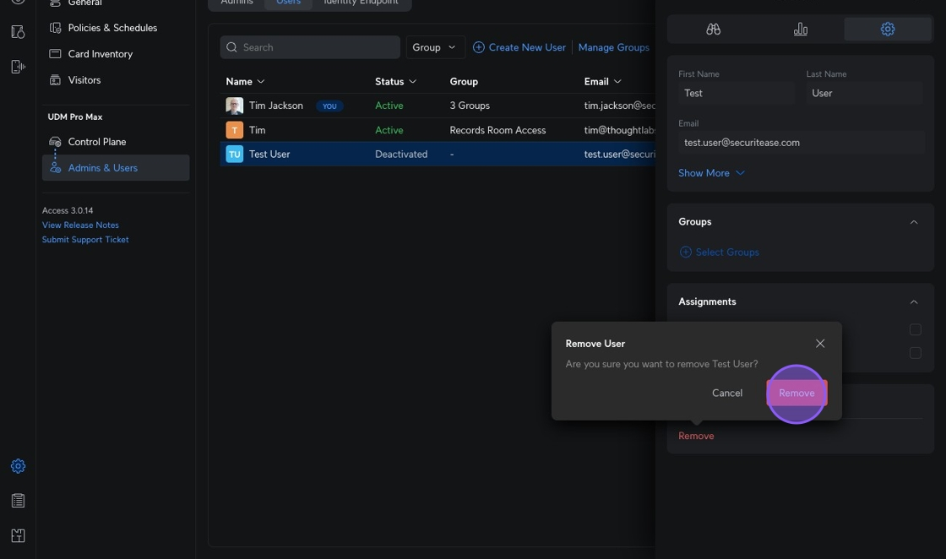Click the settings gear icon in left rail
Viewport: 946px width, 559px height.
pyautogui.click(x=18, y=466)
